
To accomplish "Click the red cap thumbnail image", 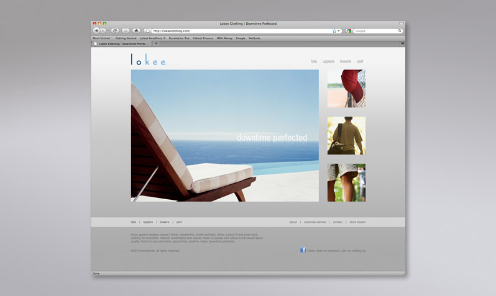I will [346, 89].
